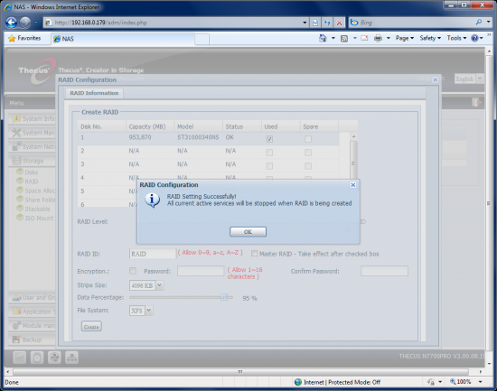The height and width of the screenshot is (391, 497).
Task: Open Module management menu item
Action: coord(33,325)
